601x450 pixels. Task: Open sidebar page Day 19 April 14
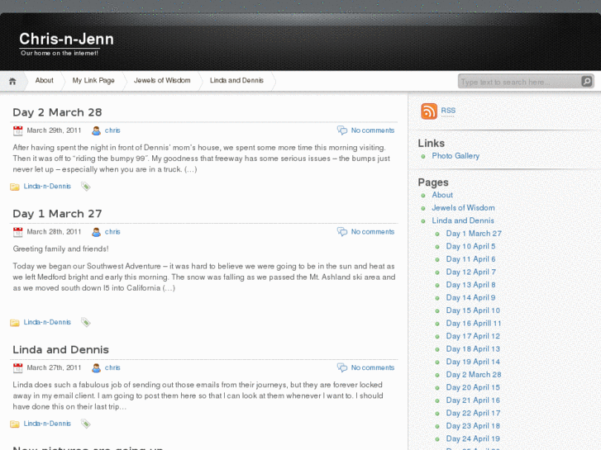(x=473, y=362)
